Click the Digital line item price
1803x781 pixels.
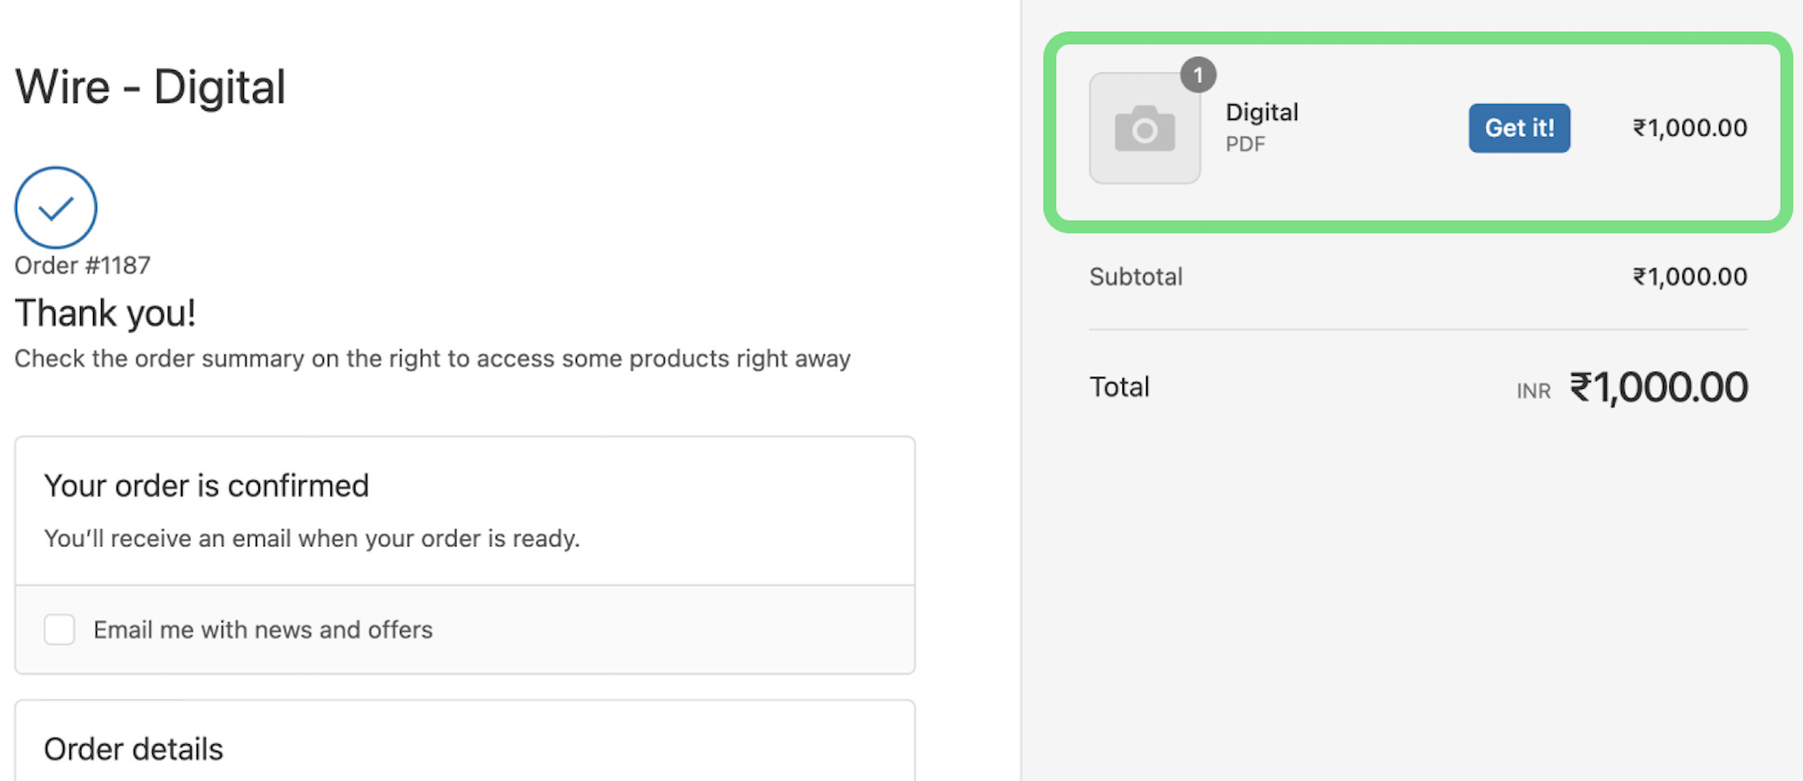coord(1690,128)
